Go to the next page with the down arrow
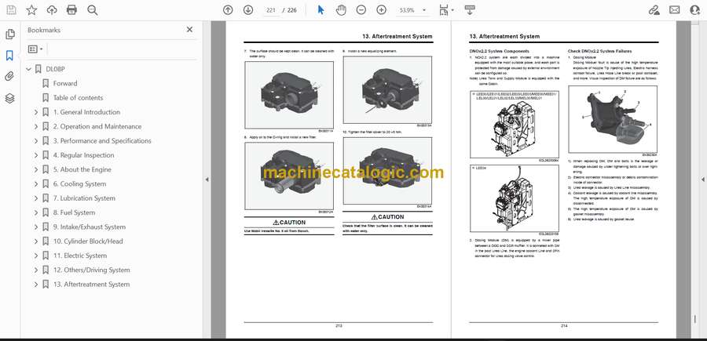Screen dimensions: 707x341 coord(248,10)
